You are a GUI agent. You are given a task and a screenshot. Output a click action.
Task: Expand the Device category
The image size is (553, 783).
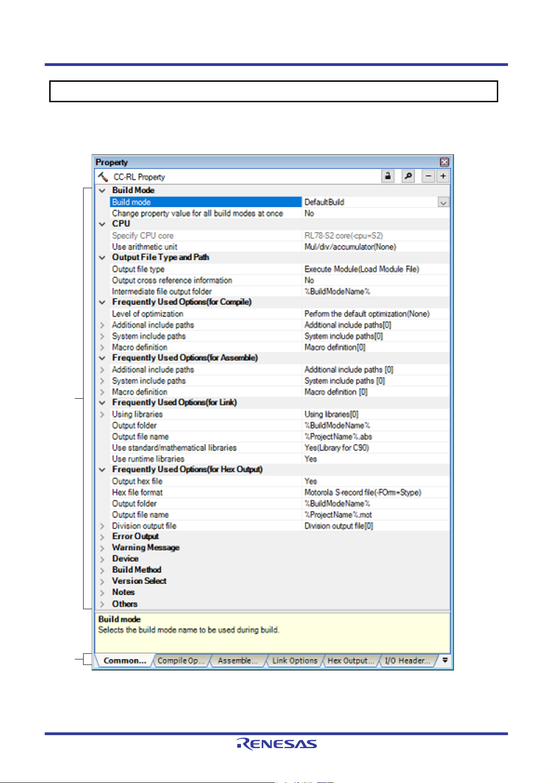(x=102, y=559)
